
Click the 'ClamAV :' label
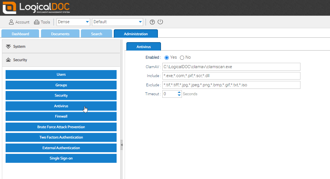(x=153, y=67)
